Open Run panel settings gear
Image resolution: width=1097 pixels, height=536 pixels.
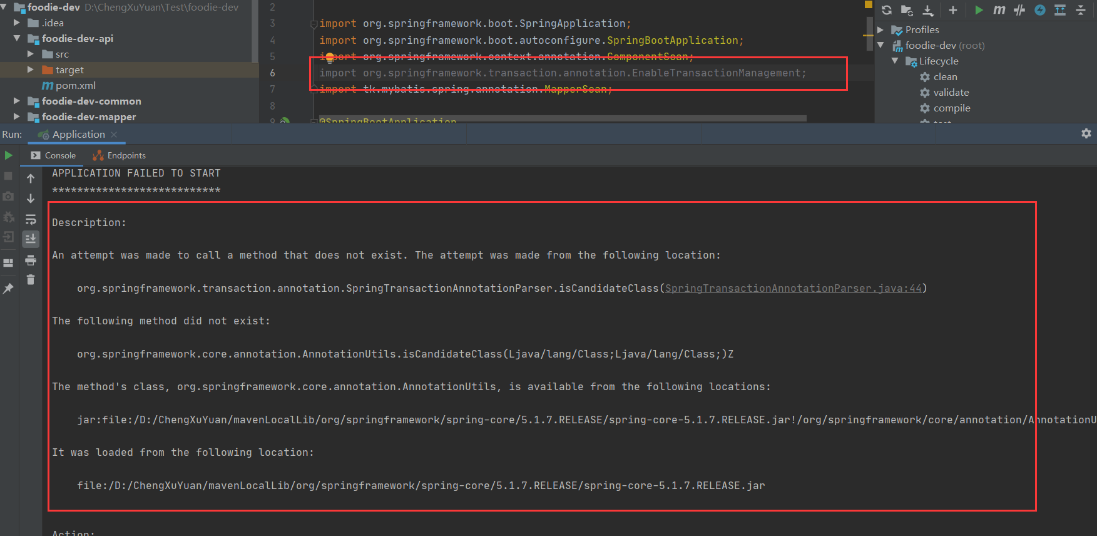point(1086,133)
